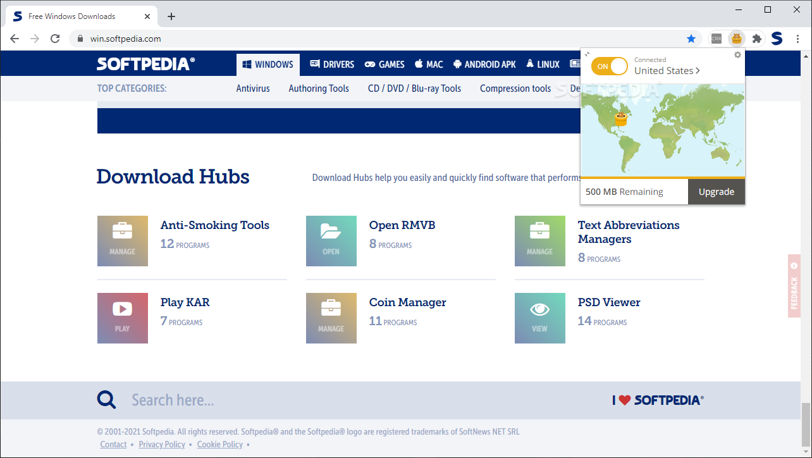This screenshot has height=458, width=812.
Task: Go forward to next page
Action: click(35, 39)
